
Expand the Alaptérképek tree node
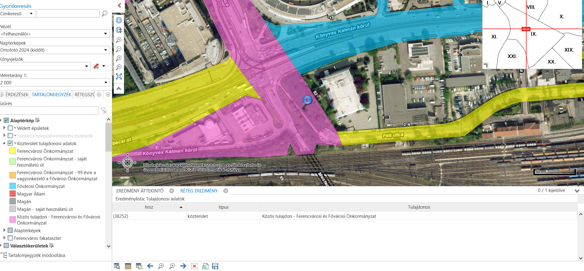[4, 230]
